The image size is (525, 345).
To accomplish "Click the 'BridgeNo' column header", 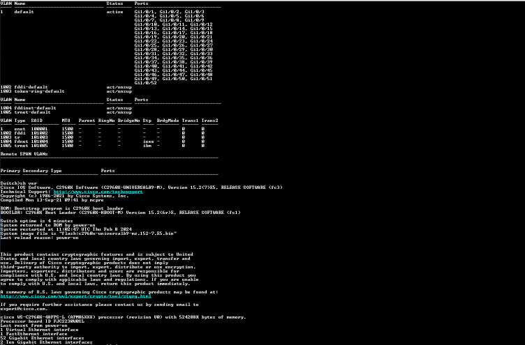I will point(129,121).
